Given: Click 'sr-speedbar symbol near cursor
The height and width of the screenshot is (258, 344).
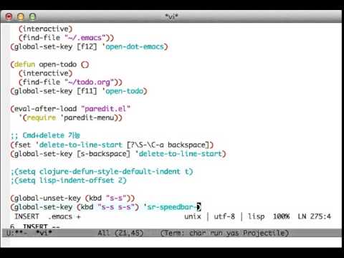Looking at the screenshot, I should click(x=170, y=207).
